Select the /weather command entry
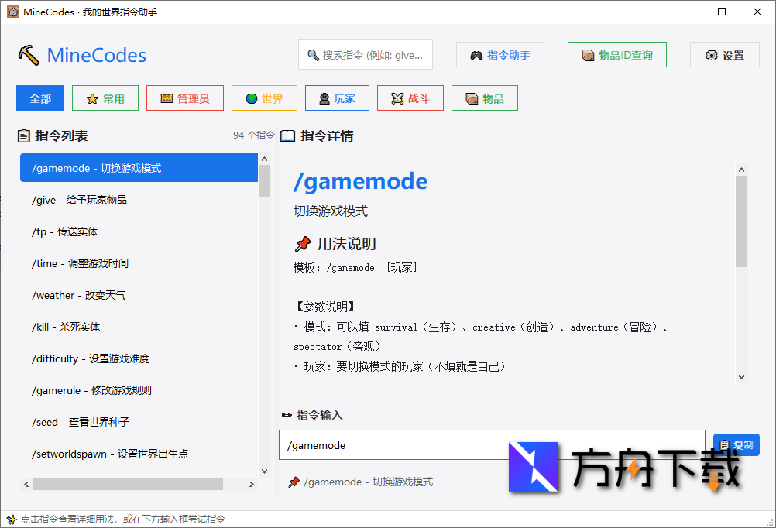Image resolution: width=776 pixels, height=528 pixels. pyautogui.click(x=139, y=295)
